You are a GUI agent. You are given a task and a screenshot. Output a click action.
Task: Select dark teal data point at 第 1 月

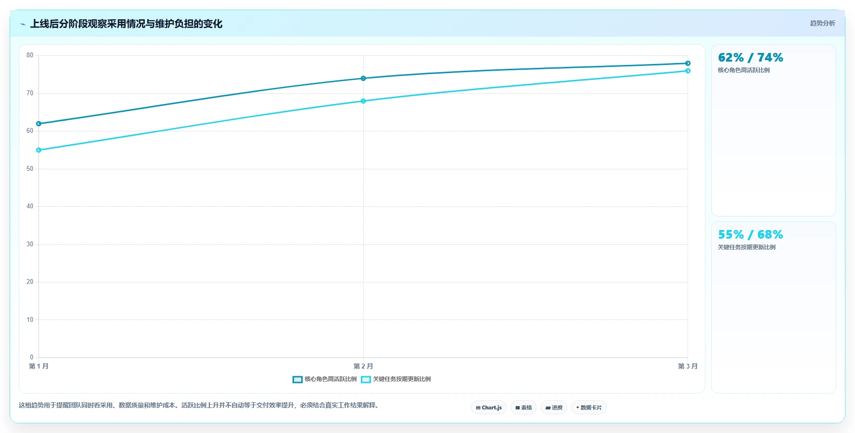39,124
